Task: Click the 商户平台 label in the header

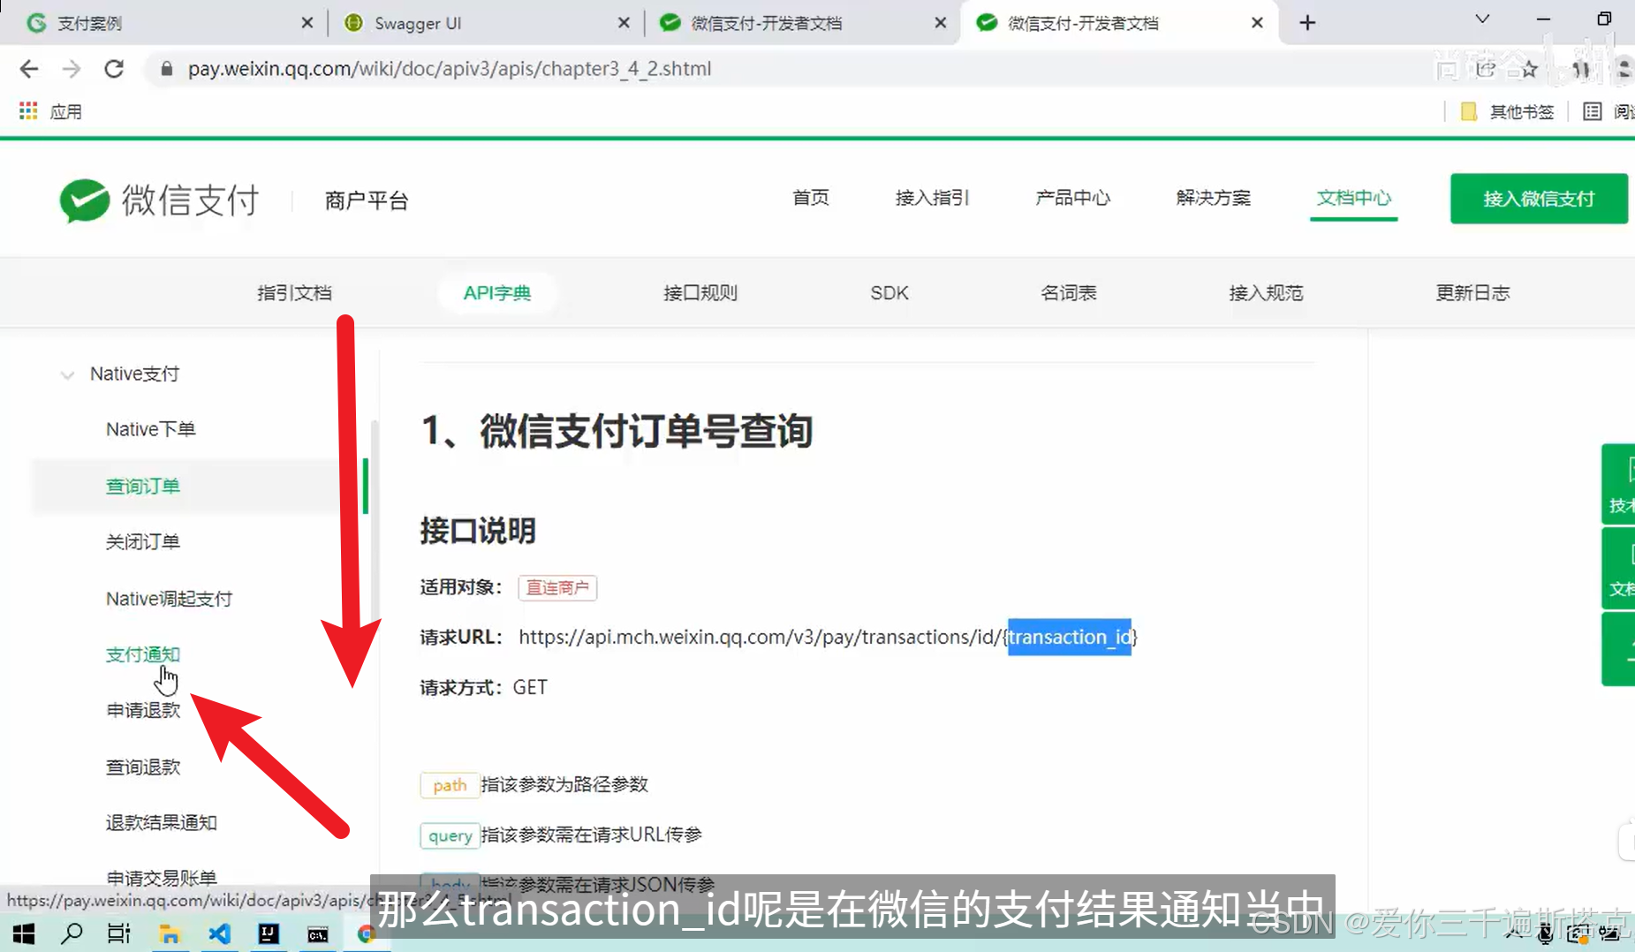Action: (x=367, y=201)
